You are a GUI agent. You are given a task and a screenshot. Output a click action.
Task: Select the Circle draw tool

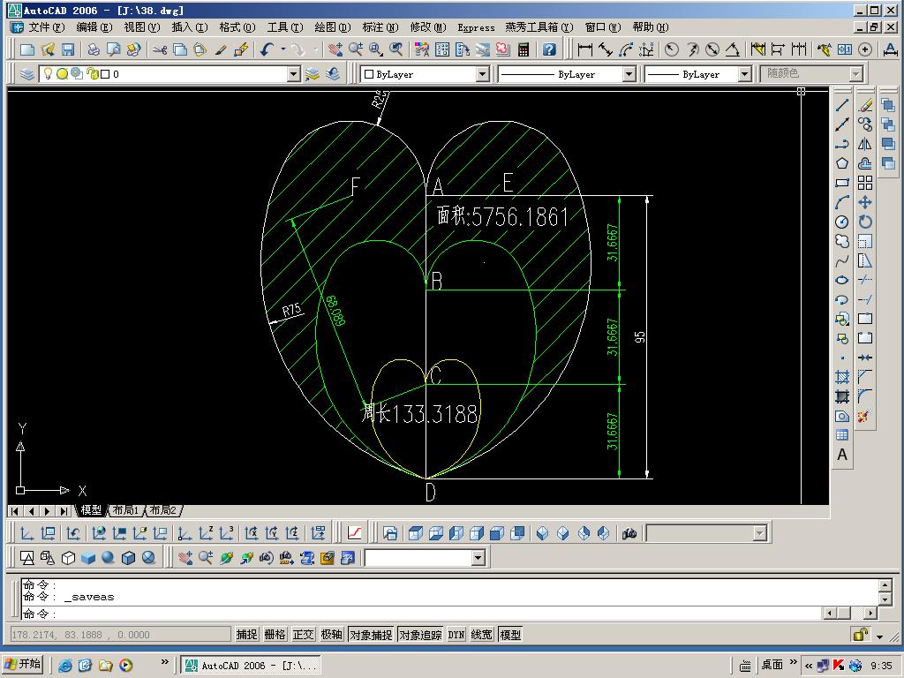click(x=842, y=222)
